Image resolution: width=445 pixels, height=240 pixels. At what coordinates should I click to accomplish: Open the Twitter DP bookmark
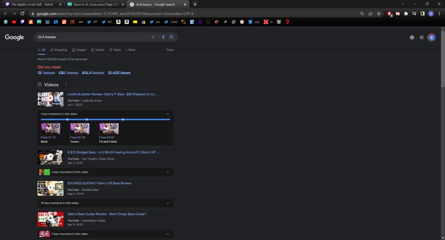(92, 22)
